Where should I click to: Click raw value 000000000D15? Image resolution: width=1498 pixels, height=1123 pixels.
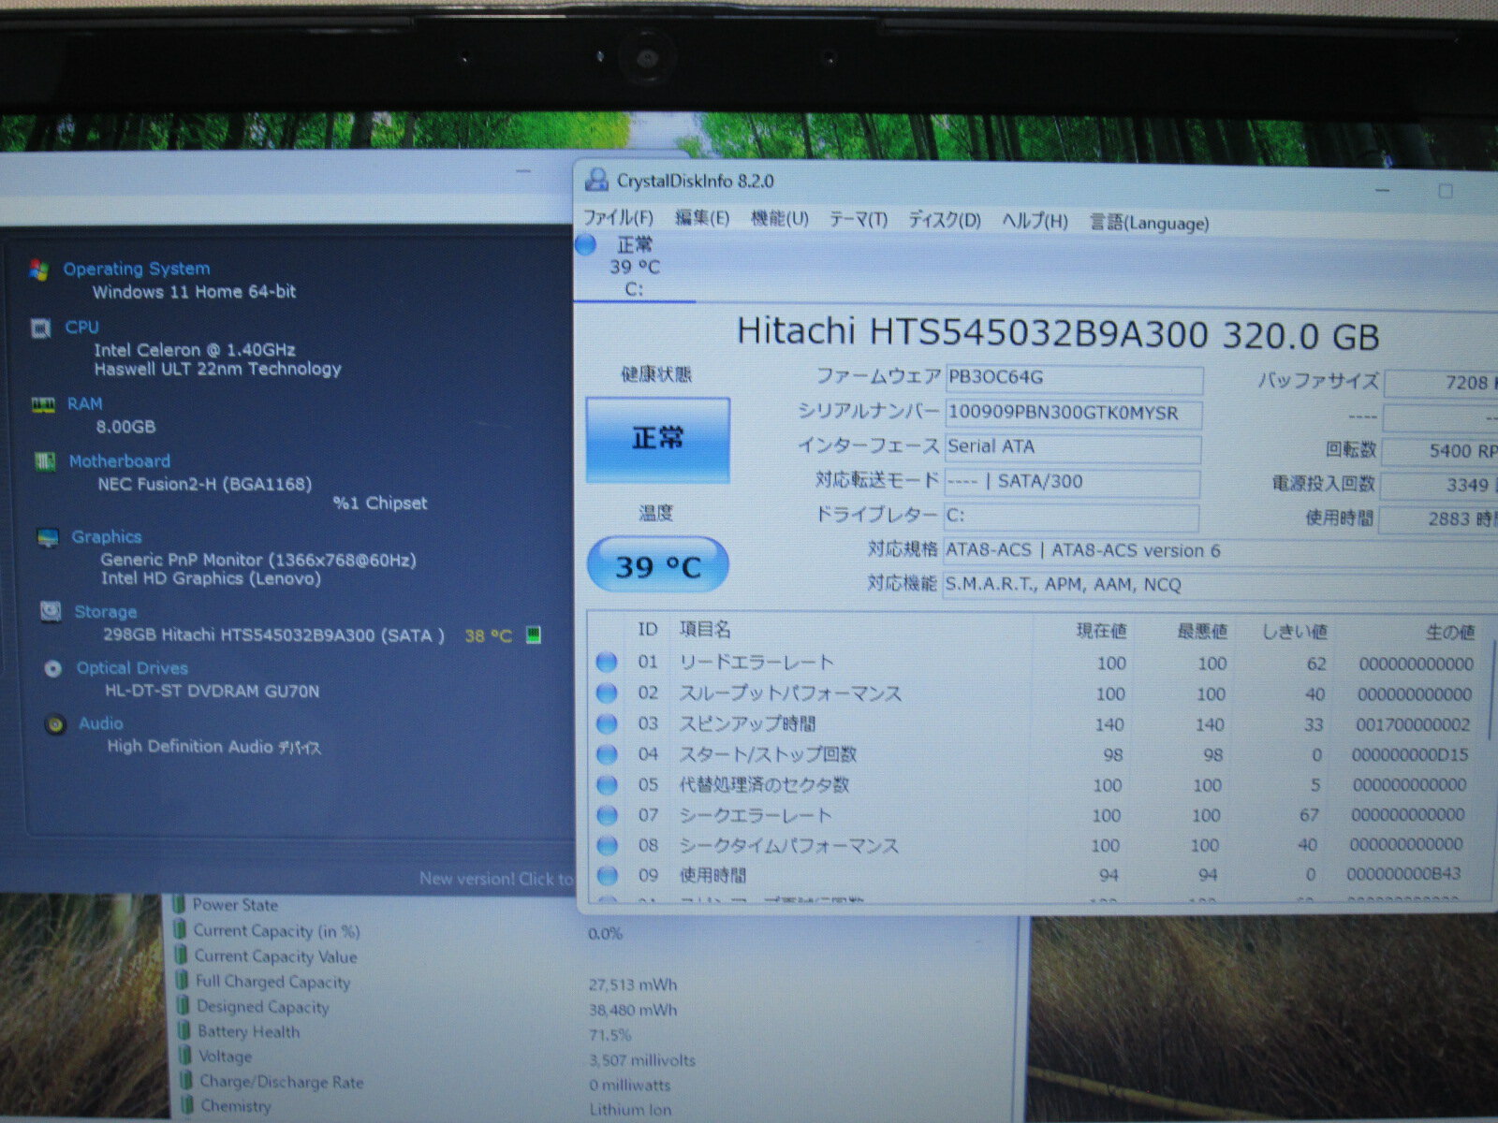click(x=1410, y=754)
